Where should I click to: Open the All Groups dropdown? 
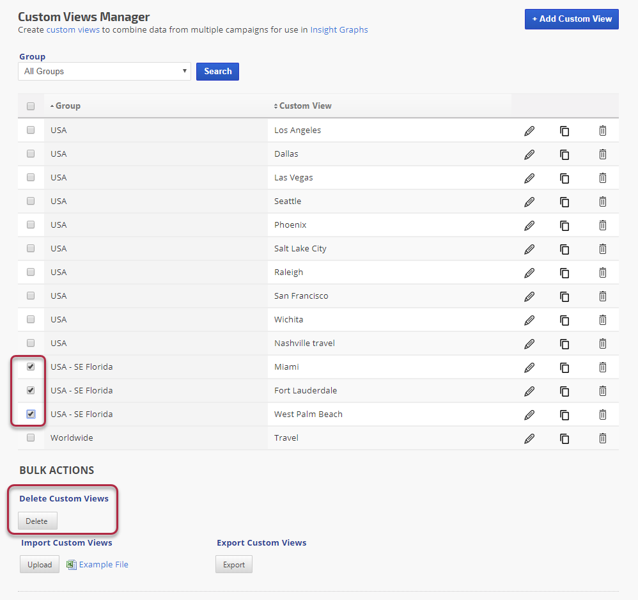(104, 72)
